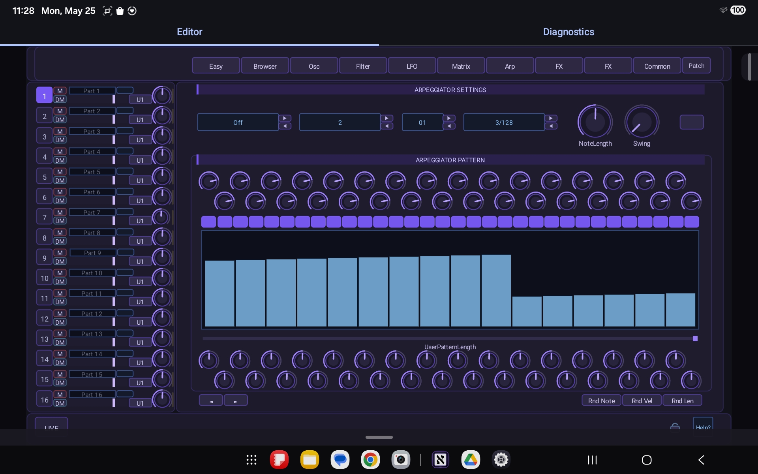Open the Camera app
Viewport: 758px width, 474px height.
click(401, 460)
